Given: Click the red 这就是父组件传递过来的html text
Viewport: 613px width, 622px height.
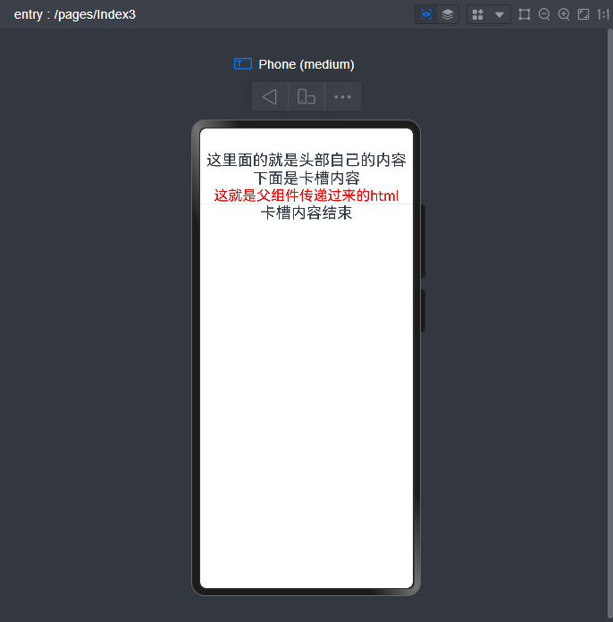Looking at the screenshot, I should click(306, 195).
